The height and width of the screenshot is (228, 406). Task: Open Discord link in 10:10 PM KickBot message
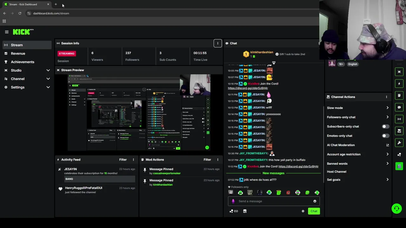tap(248, 88)
